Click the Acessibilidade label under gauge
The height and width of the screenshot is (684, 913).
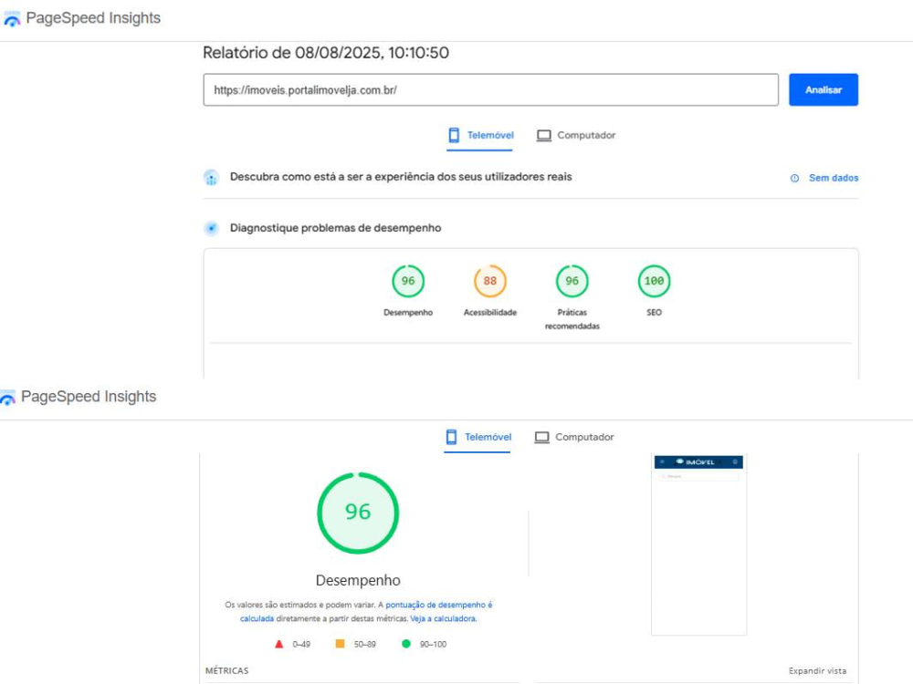489,312
